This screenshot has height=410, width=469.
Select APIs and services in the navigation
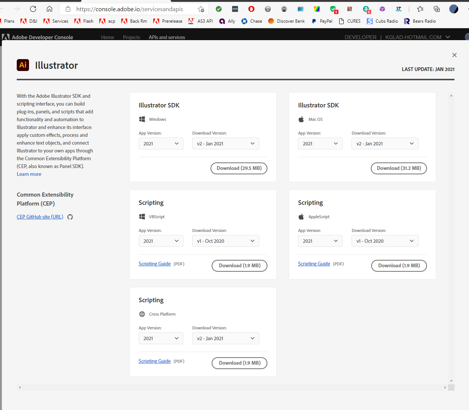(167, 37)
